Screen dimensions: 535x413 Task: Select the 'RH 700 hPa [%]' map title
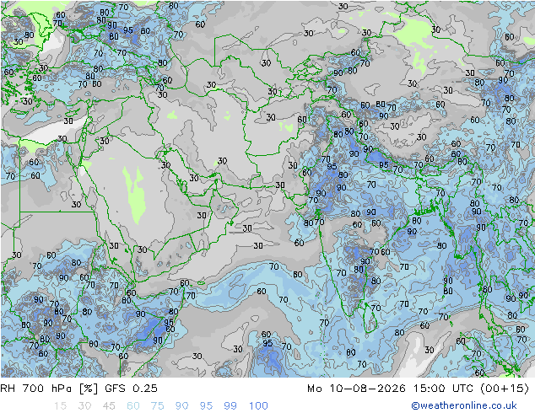click(49, 389)
